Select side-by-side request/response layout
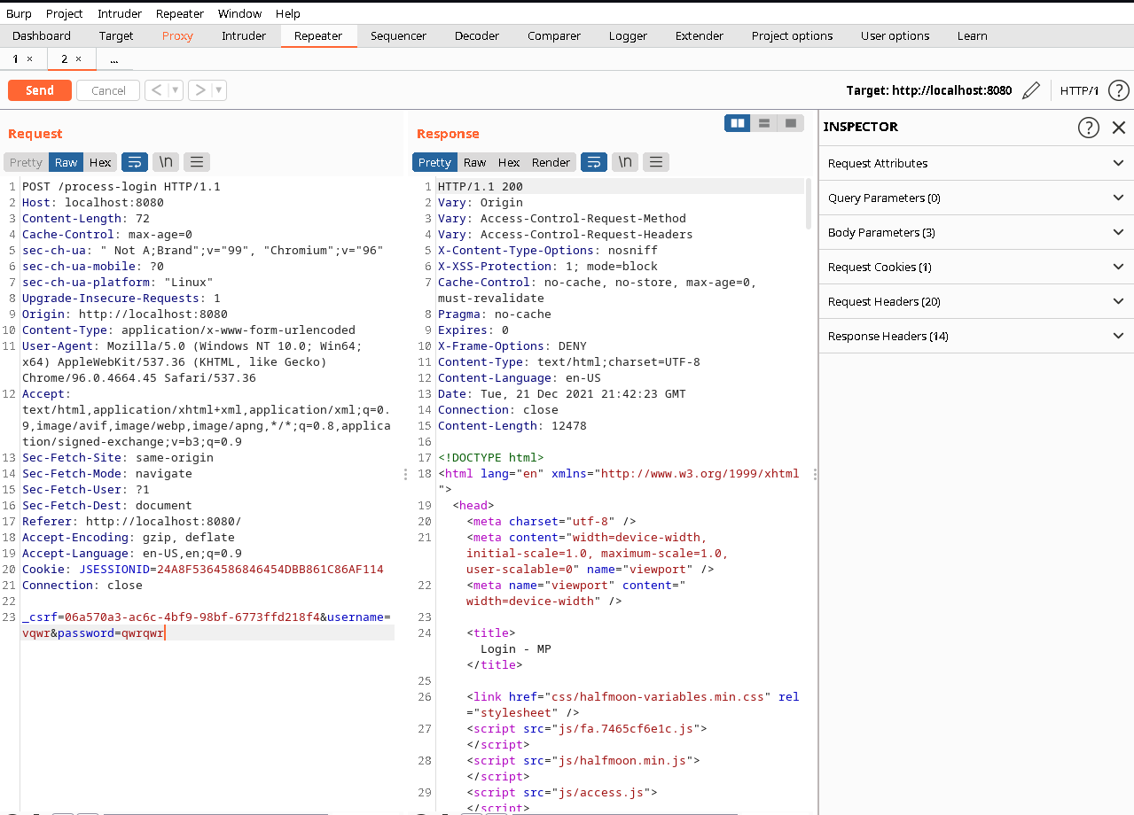Screen dimensions: 1134x815 [x=738, y=123]
